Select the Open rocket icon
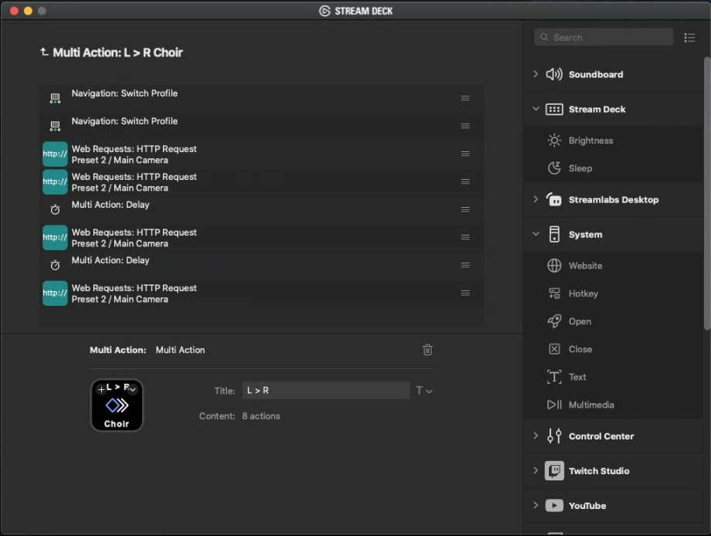 [x=554, y=321]
